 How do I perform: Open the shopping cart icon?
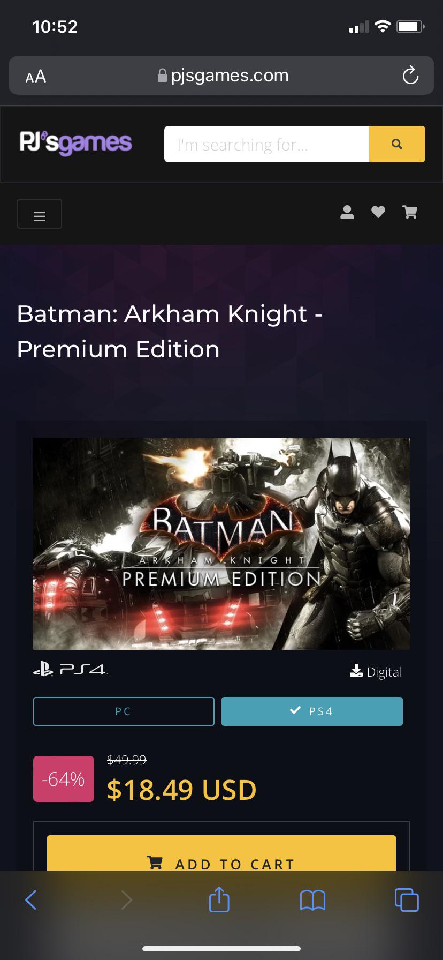(x=410, y=212)
